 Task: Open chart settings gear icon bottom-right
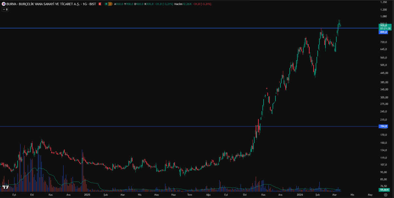point(385,194)
